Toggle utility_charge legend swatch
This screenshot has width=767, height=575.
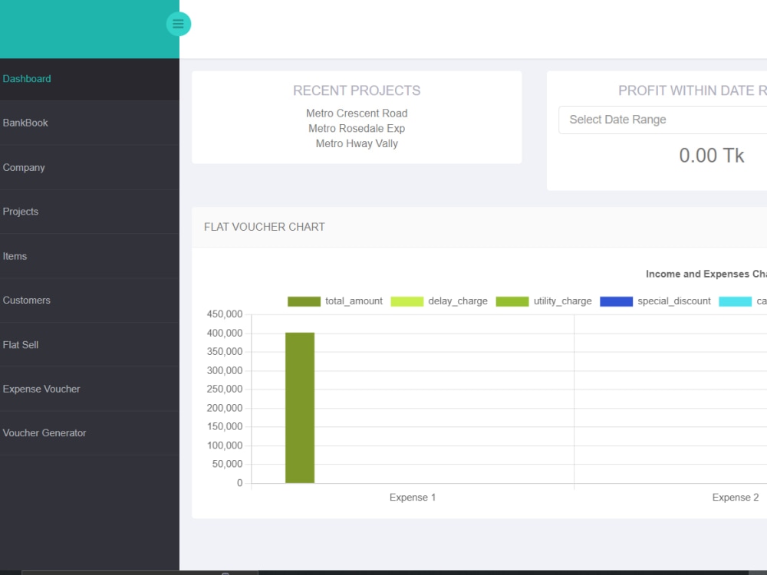(512, 301)
